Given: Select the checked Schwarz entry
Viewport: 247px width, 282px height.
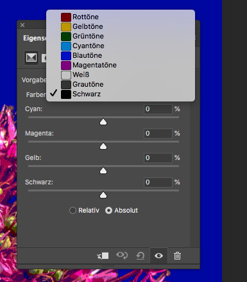Looking at the screenshot, I should pos(121,94).
